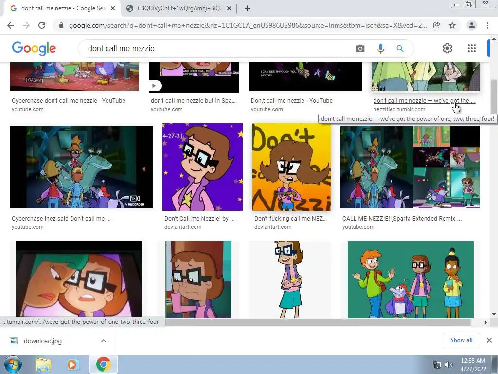Start voice search with the microphone
Viewport: 498px width, 374px height.
(x=380, y=48)
